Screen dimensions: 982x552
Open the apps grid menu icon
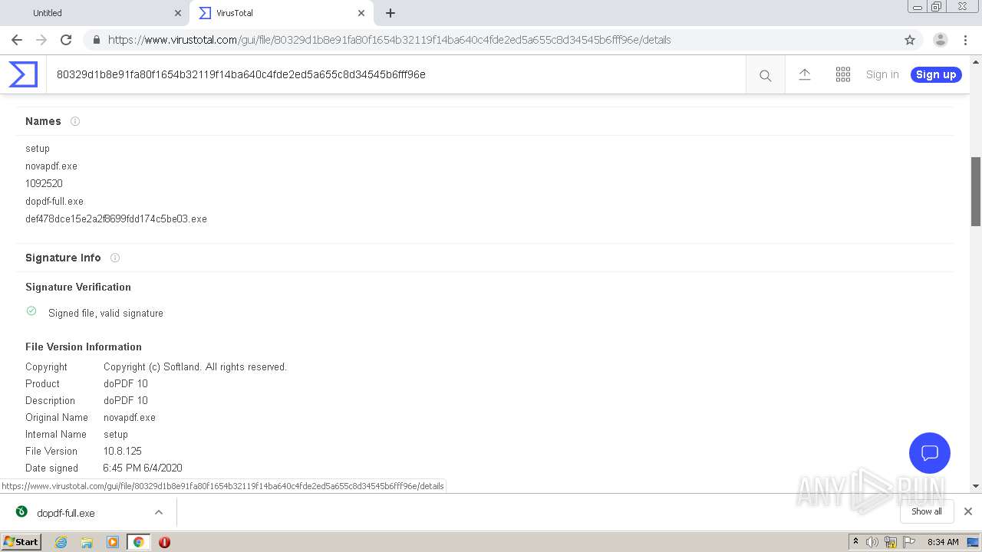pos(843,74)
